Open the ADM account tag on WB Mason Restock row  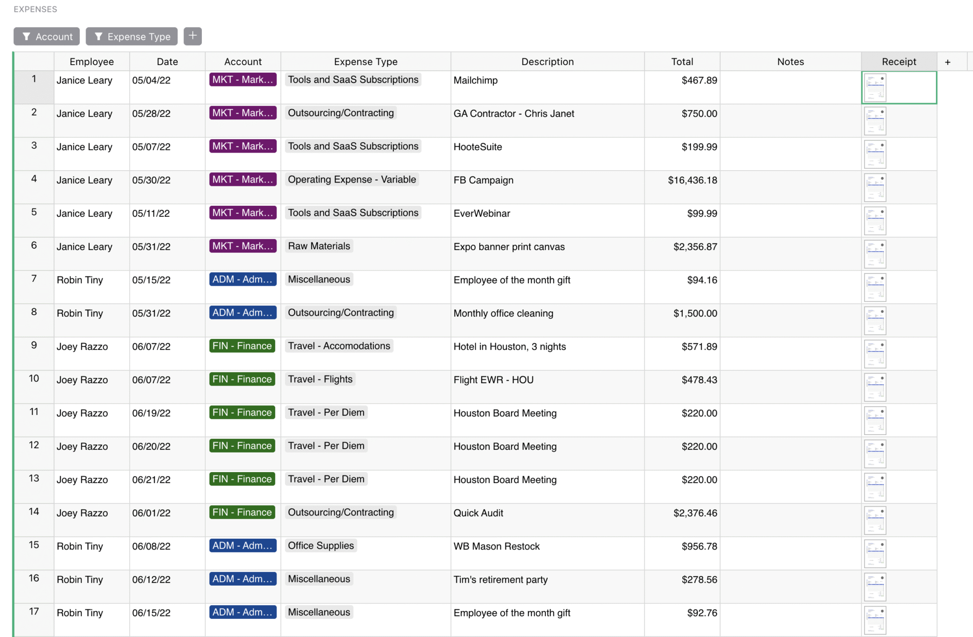click(243, 545)
